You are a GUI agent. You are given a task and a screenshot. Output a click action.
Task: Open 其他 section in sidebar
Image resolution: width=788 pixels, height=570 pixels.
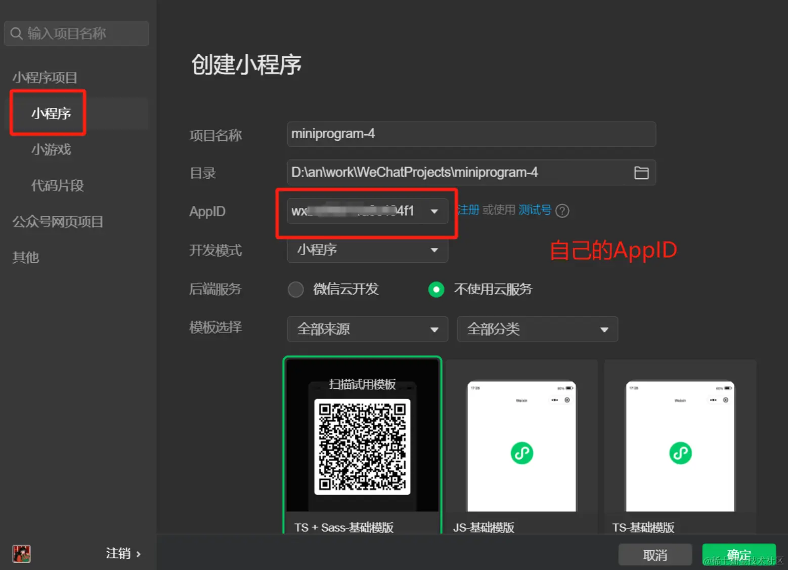pyautogui.click(x=25, y=258)
